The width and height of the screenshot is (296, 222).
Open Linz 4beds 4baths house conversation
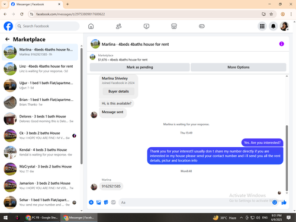point(40,69)
